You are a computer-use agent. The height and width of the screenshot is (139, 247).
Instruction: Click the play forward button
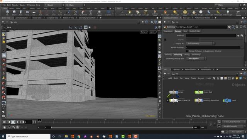(17, 122)
